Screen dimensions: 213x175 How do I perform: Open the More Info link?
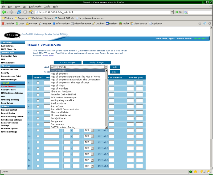(x=48, y=56)
